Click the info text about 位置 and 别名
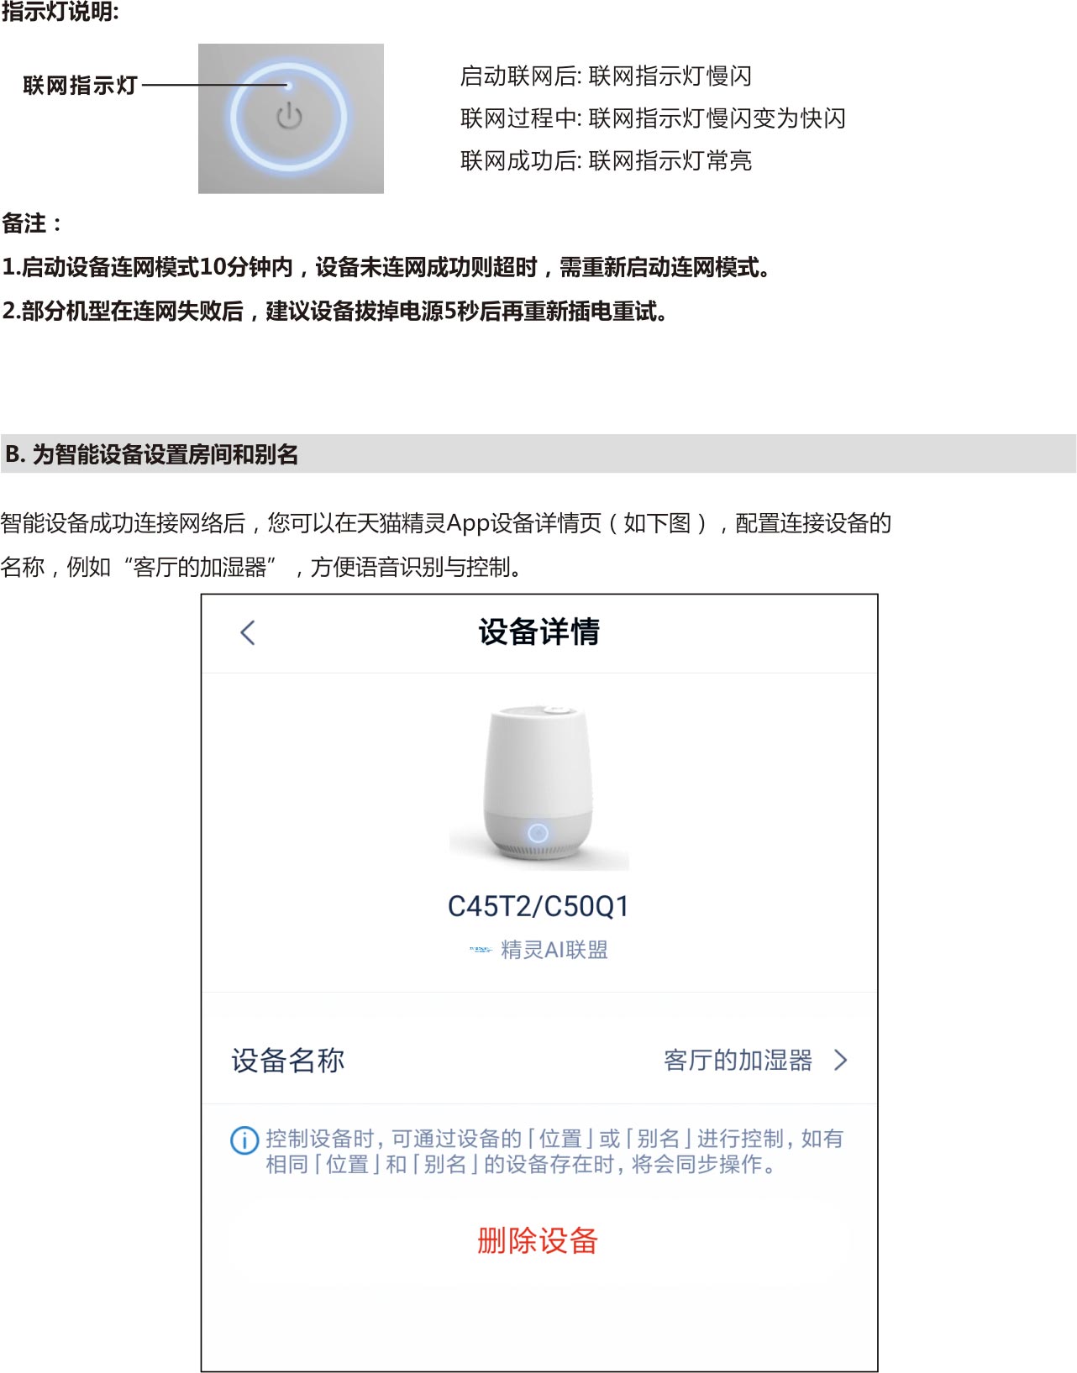The width and height of the screenshot is (1077, 1373). point(554,1151)
